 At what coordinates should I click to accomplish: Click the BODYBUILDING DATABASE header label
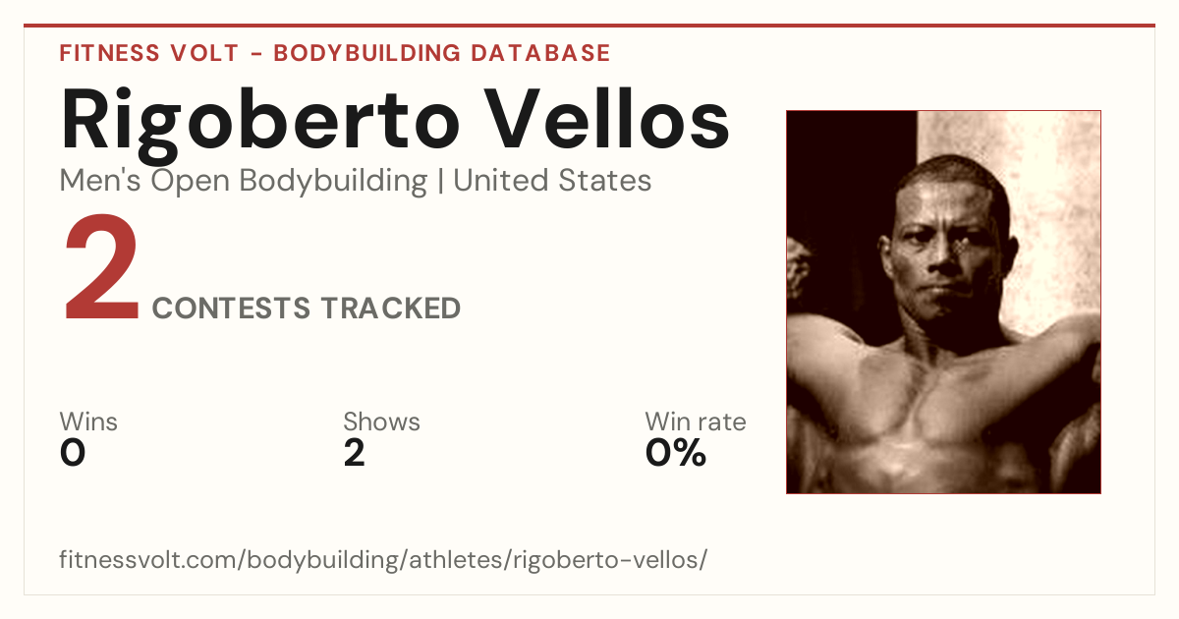pos(442,53)
